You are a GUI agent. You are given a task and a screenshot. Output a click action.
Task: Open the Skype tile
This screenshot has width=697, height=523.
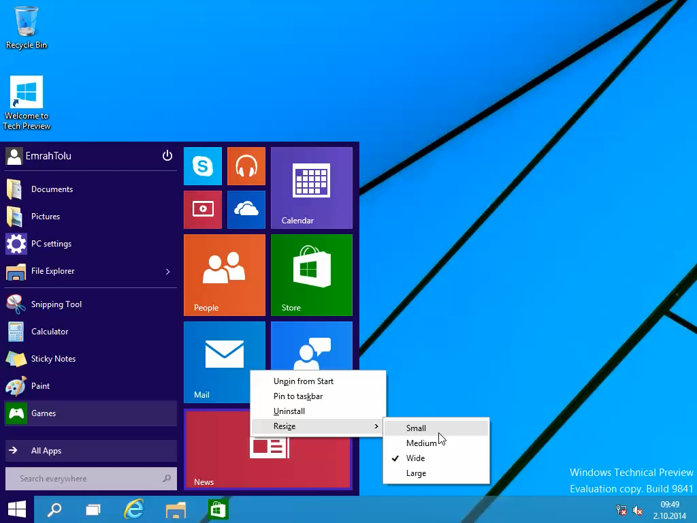pyautogui.click(x=203, y=166)
